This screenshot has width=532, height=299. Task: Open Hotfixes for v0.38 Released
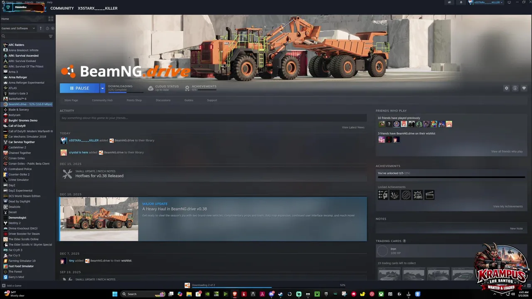tap(99, 176)
